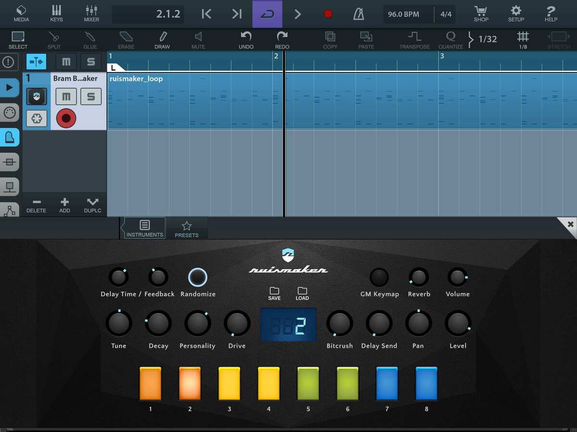
Task: Toggle the metronome
Action: click(x=359, y=14)
